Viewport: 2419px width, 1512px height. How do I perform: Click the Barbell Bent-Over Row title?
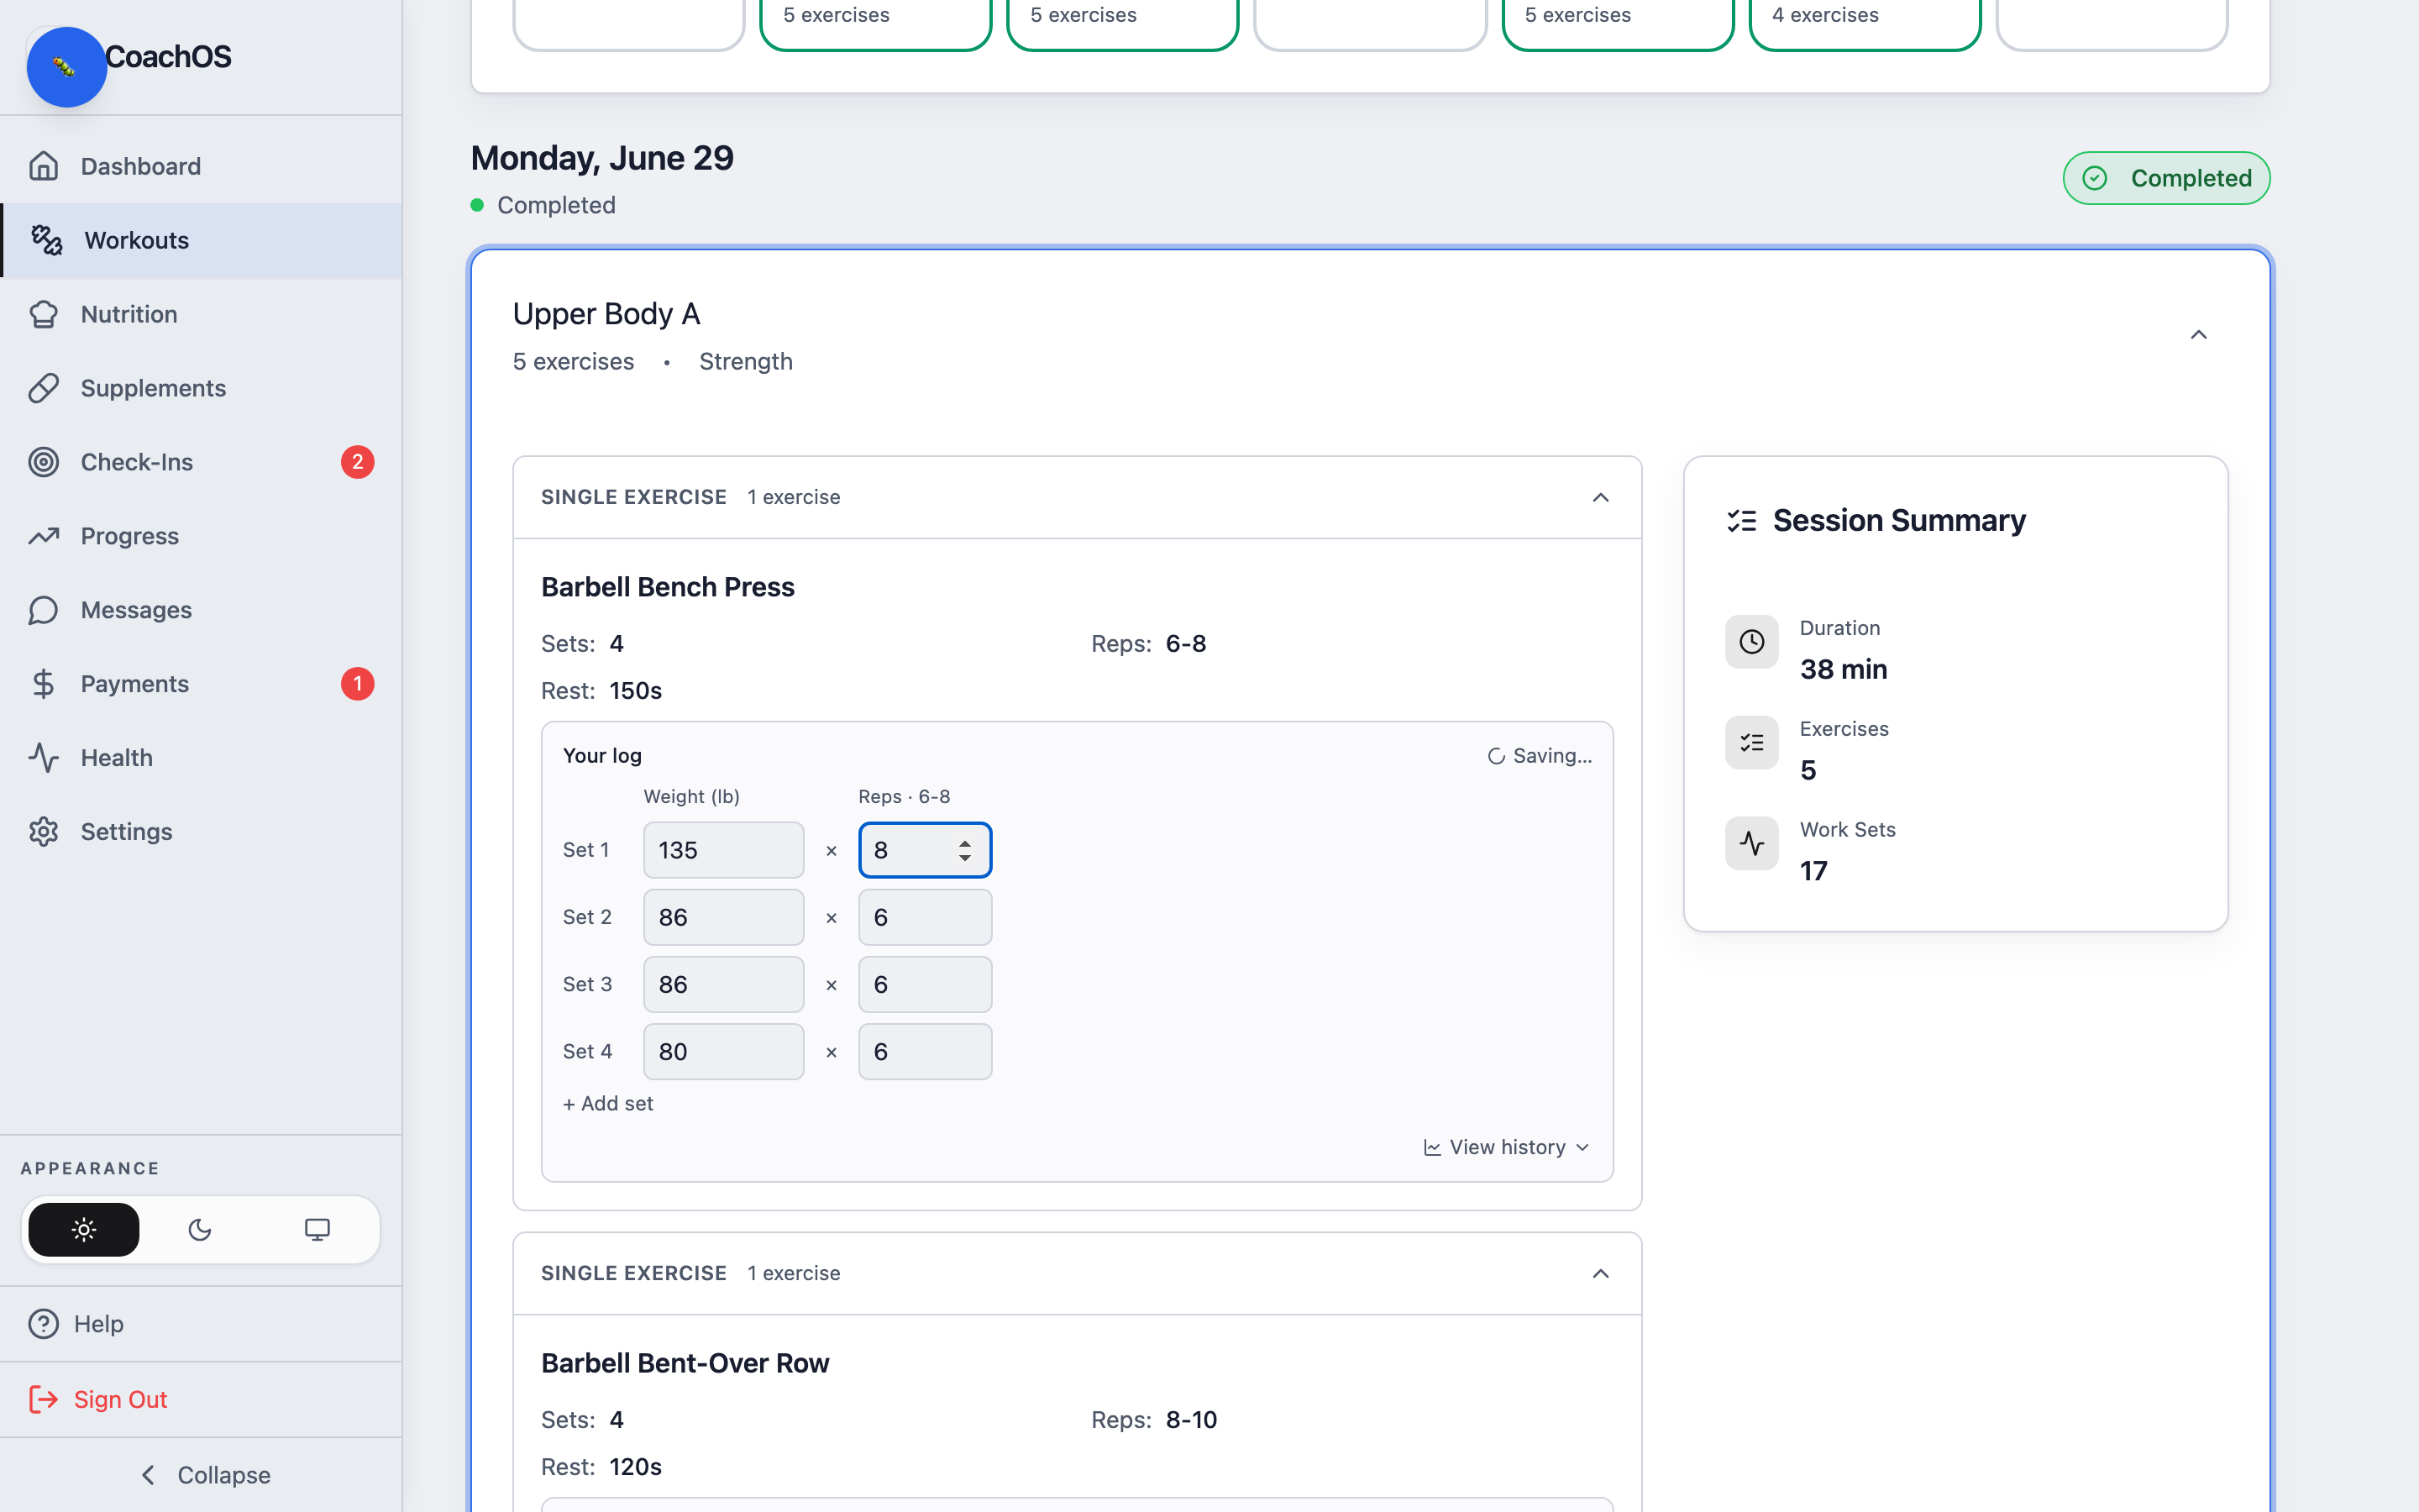coord(685,1363)
